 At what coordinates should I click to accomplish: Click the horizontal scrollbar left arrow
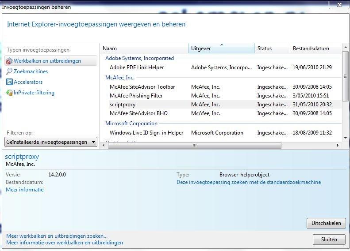tap(104, 145)
